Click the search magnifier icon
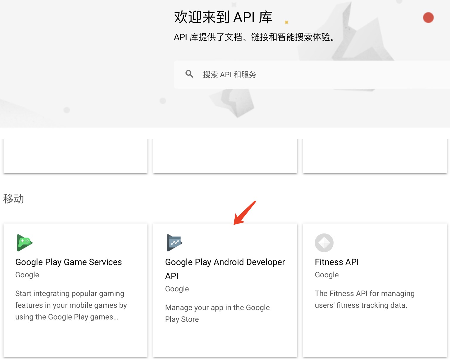Screen dimensions: 450x361 coord(189,74)
